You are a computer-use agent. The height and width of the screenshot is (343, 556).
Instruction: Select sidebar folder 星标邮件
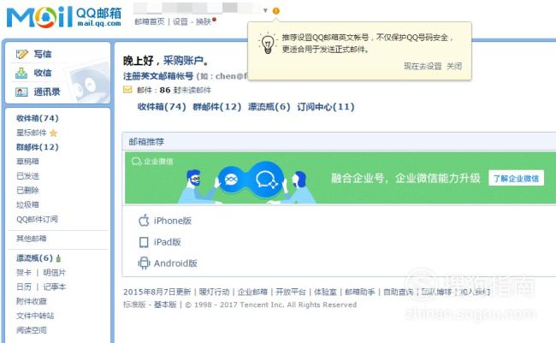(32, 133)
